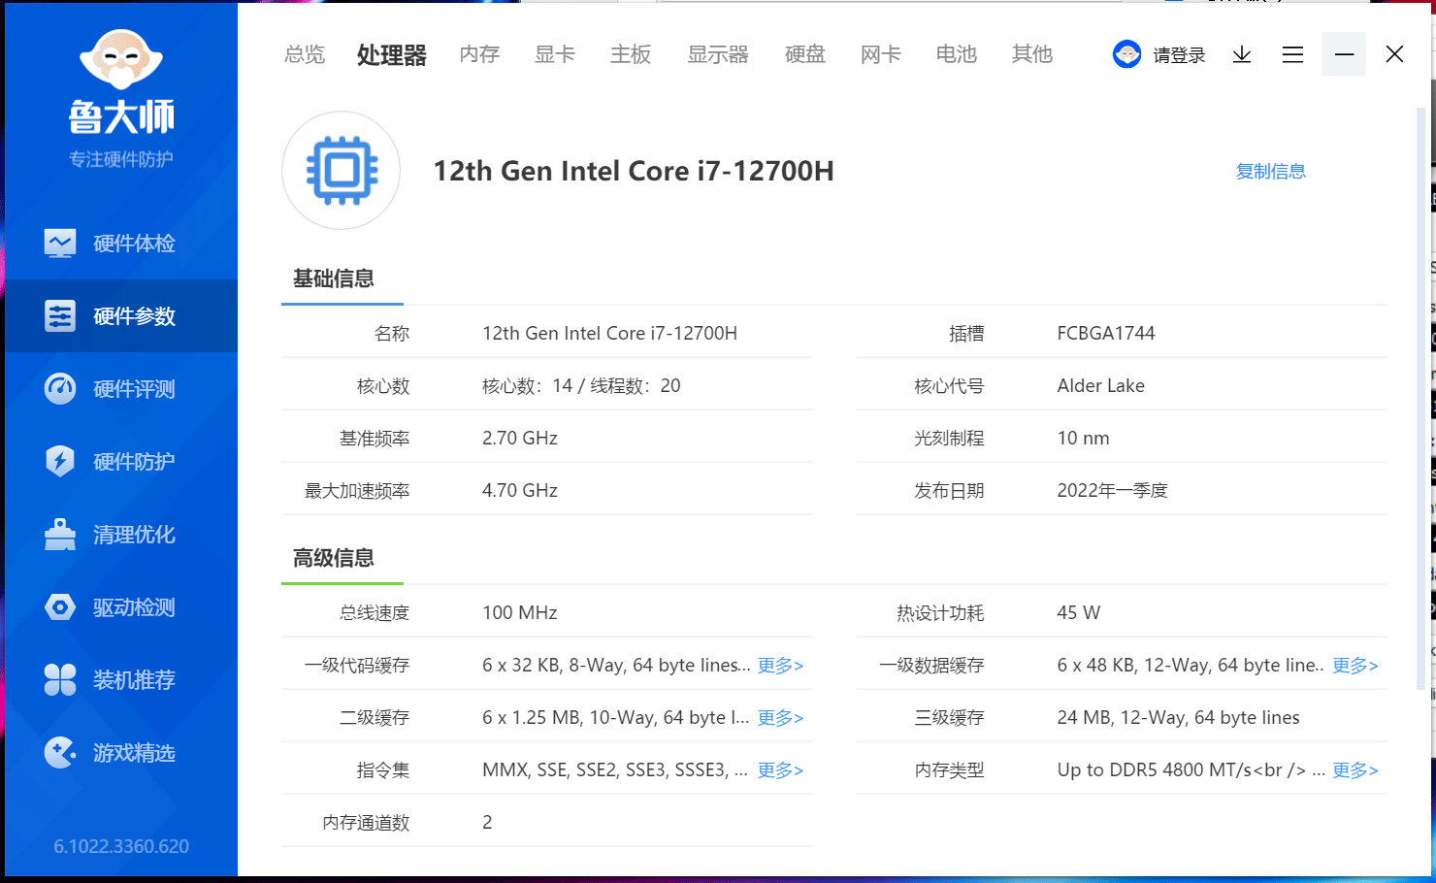Click the blue user avatar icon
The image size is (1436, 883).
[1126, 54]
